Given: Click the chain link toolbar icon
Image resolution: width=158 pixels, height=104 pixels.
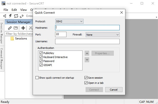Looking at the screenshot, I should click(22, 16).
